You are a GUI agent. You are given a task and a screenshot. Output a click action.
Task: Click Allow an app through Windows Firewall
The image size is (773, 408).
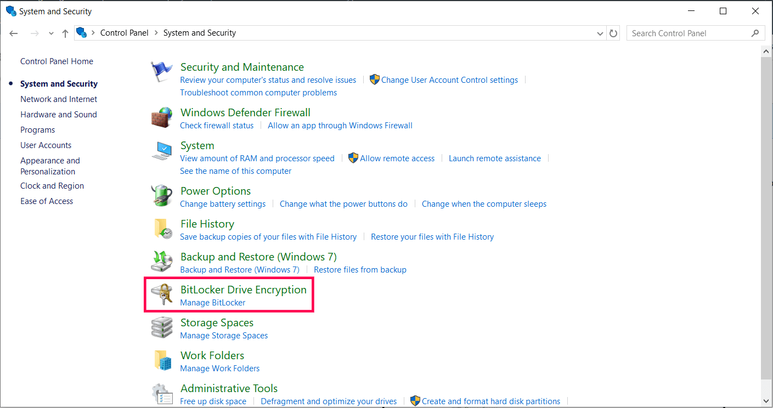coord(340,126)
